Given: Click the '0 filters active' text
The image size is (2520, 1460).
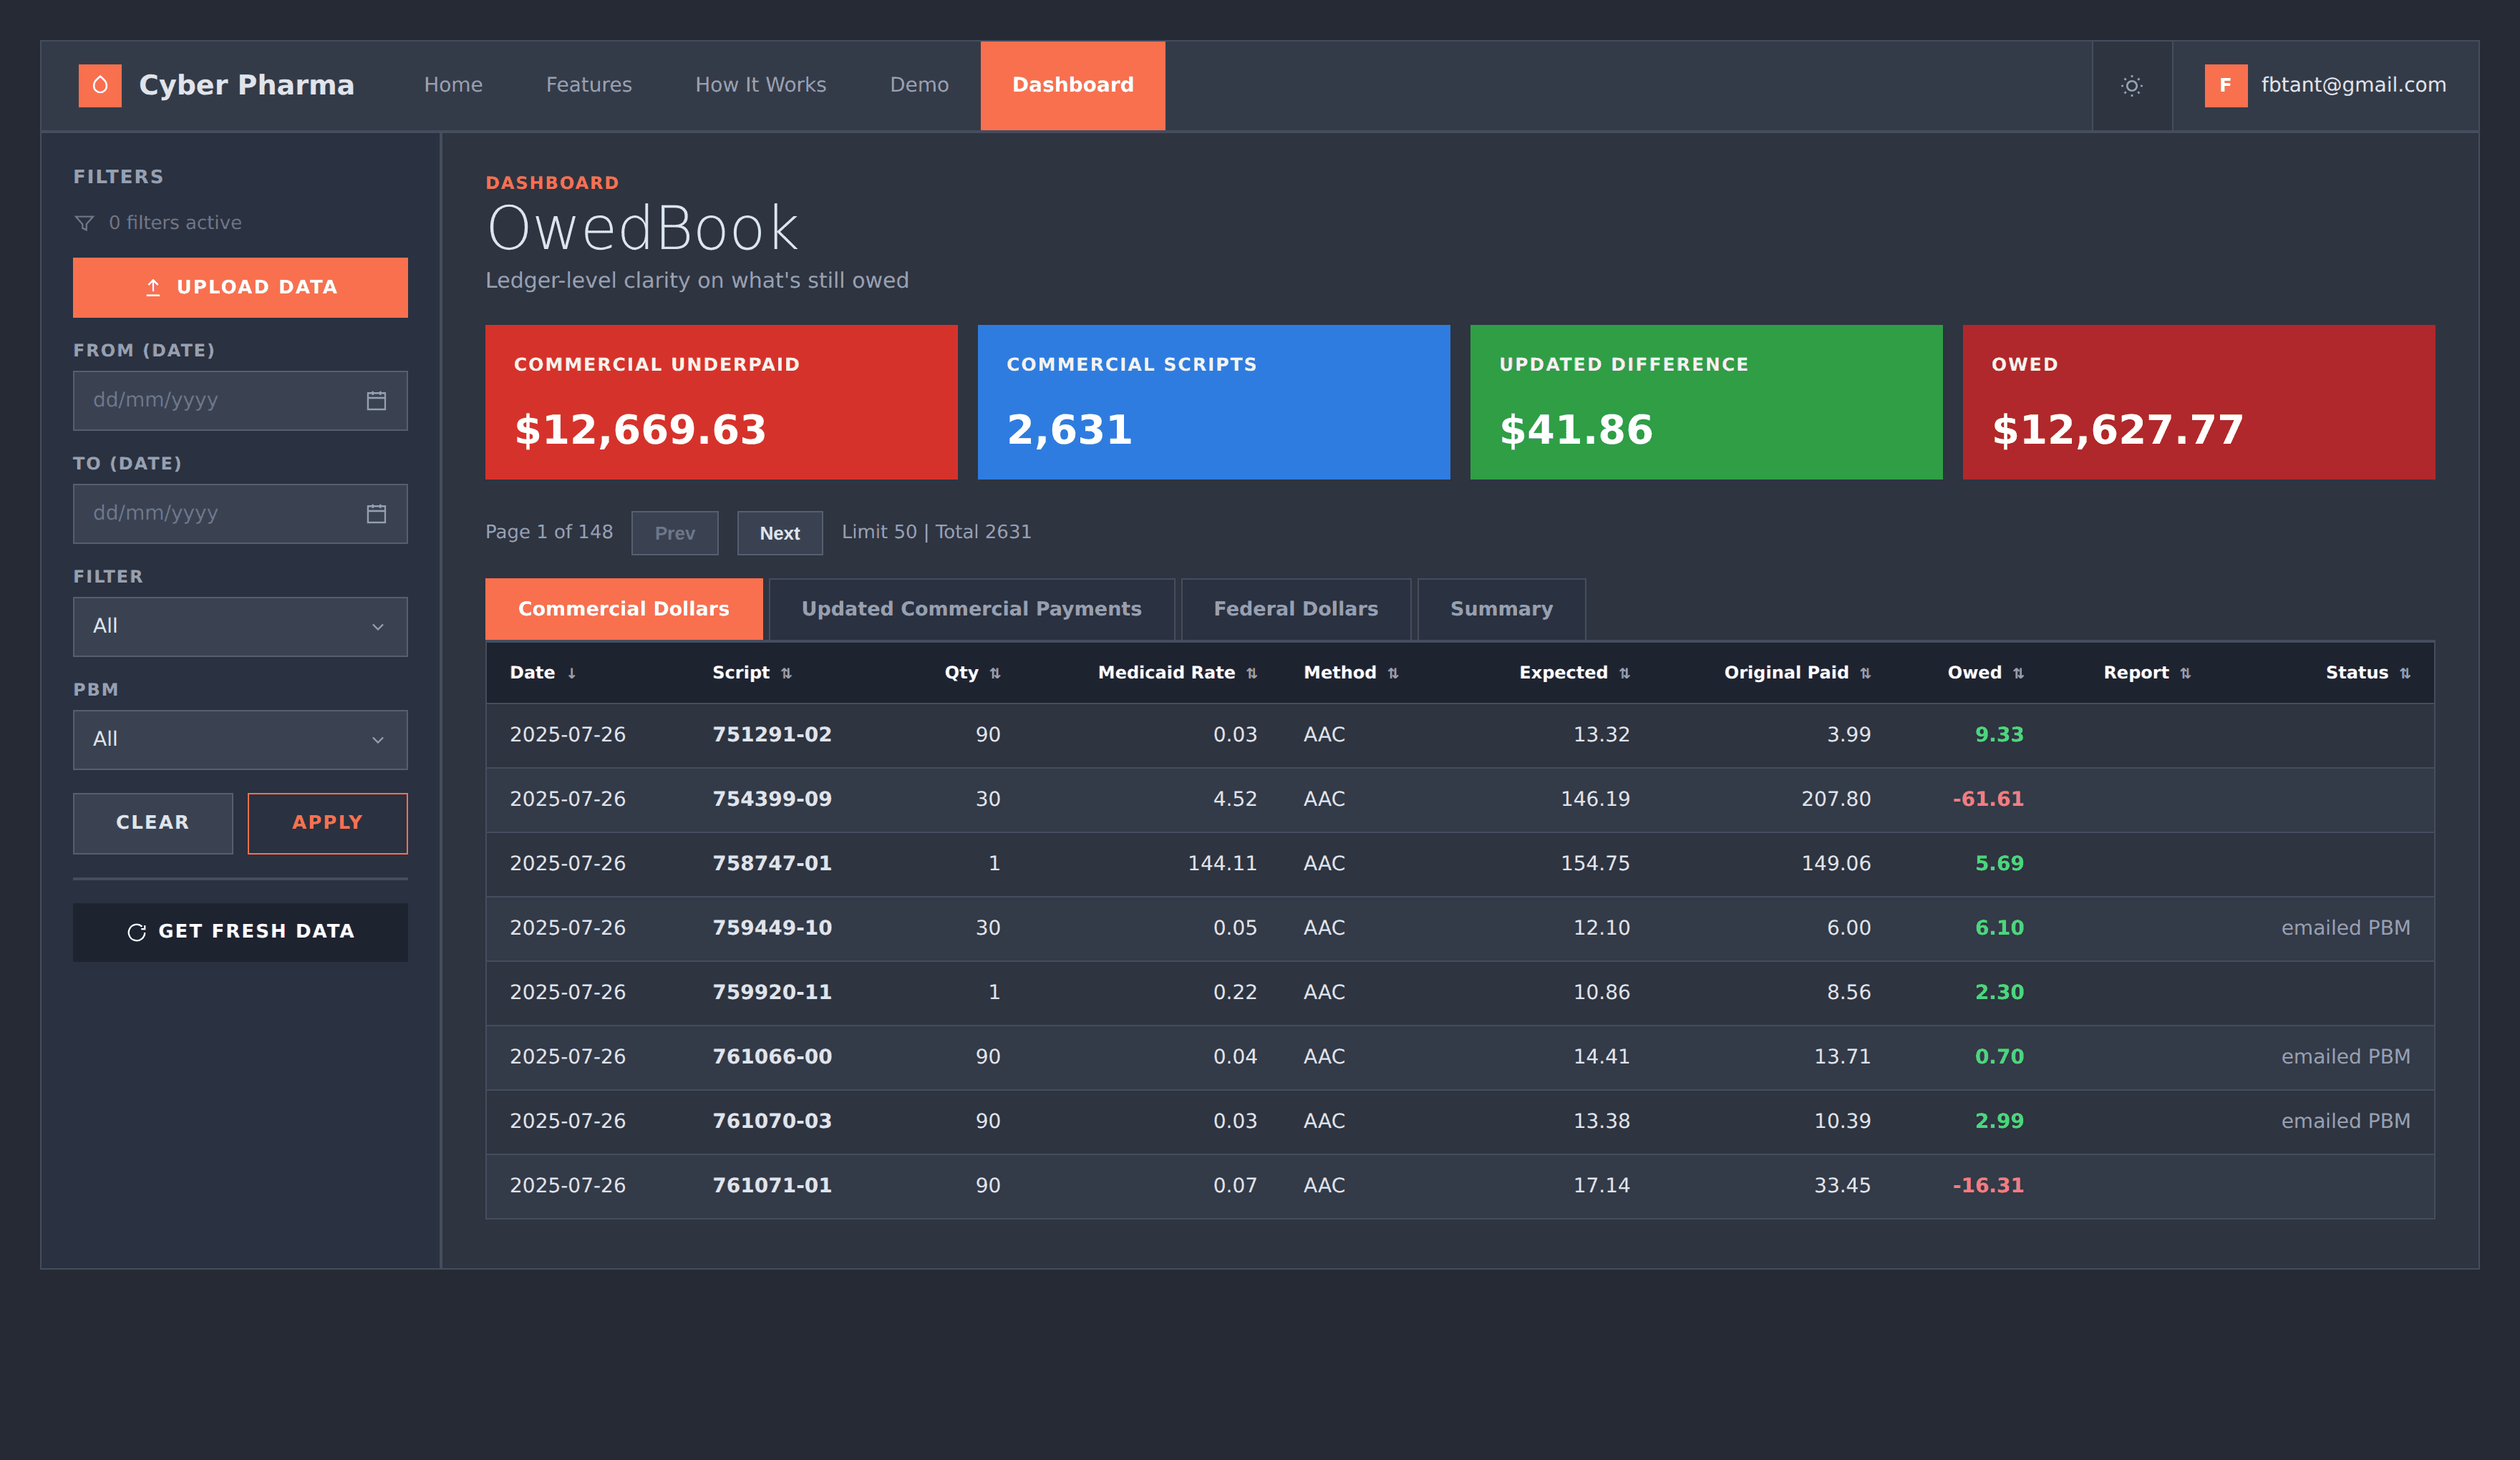Looking at the screenshot, I should click(x=175, y=223).
